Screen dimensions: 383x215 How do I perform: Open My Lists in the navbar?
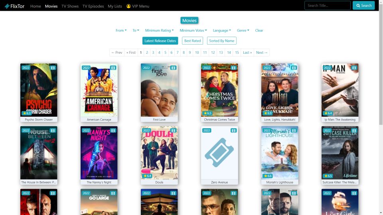click(x=115, y=6)
